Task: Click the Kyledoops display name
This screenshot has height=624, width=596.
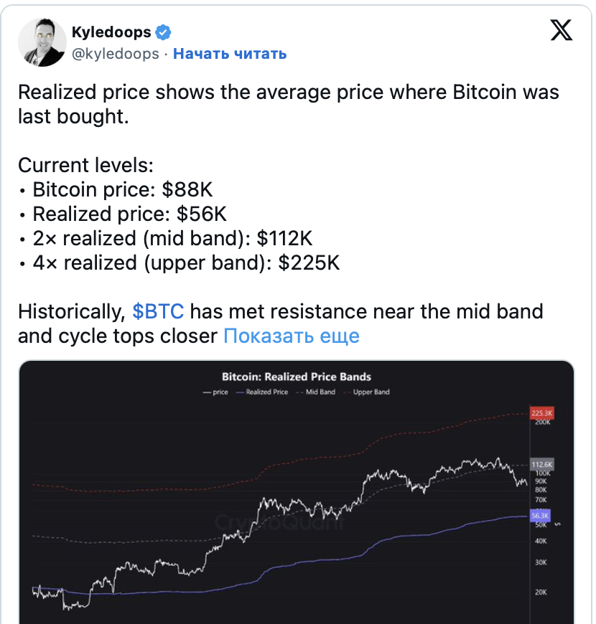Action: coord(111,32)
